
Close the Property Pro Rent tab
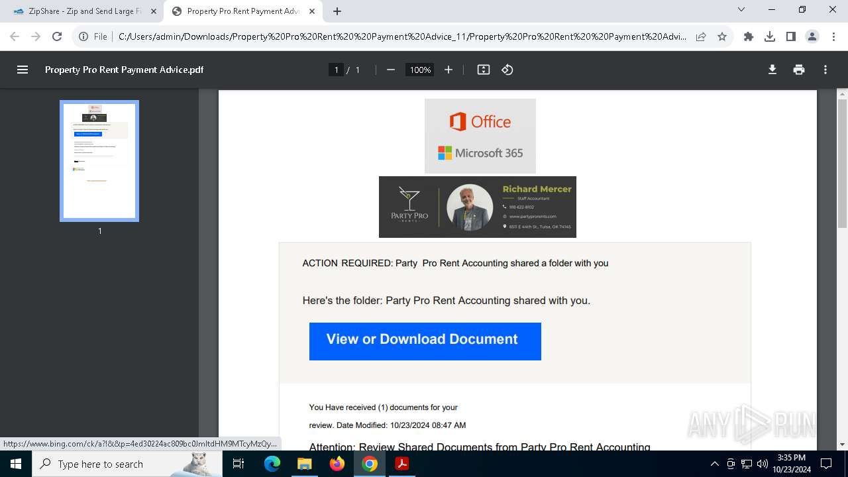(x=312, y=11)
